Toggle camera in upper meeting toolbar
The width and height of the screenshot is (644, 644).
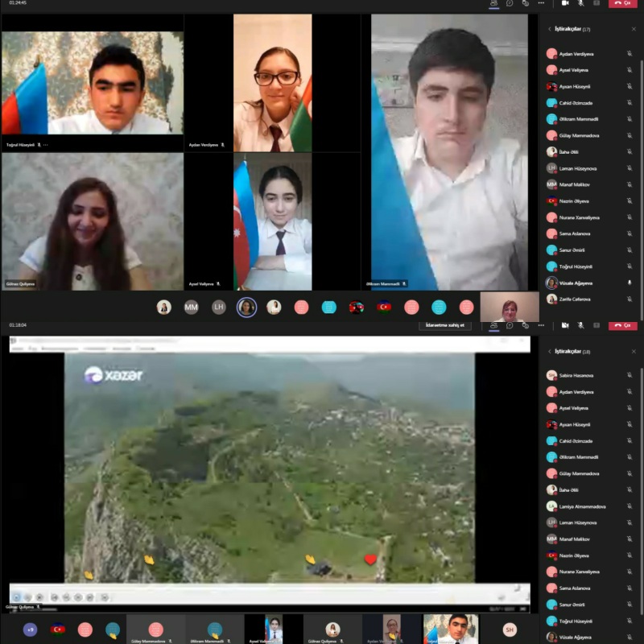(x=565, y=3)
